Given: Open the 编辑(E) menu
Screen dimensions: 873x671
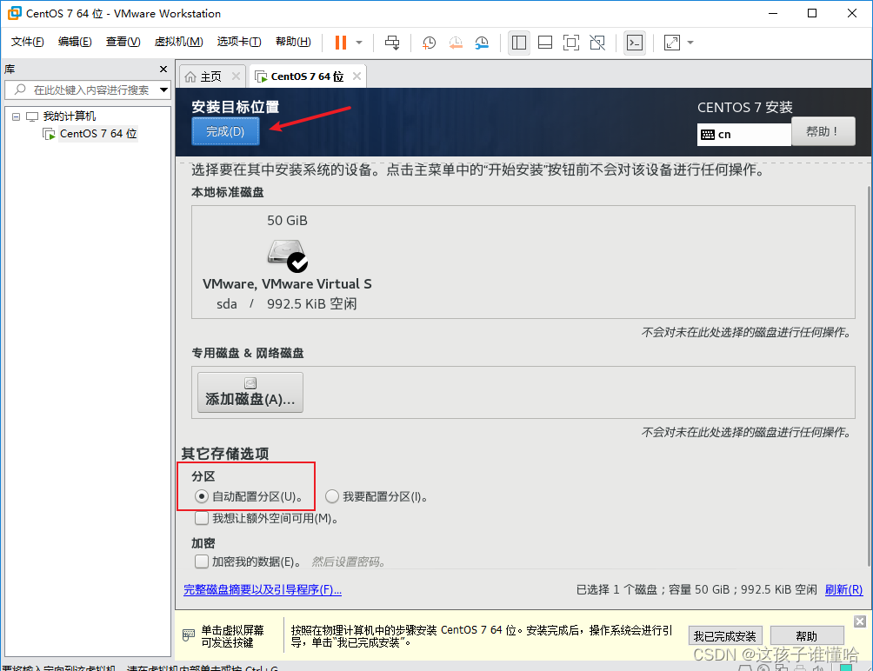Looking at the screenshot, I should click(75, 42).
